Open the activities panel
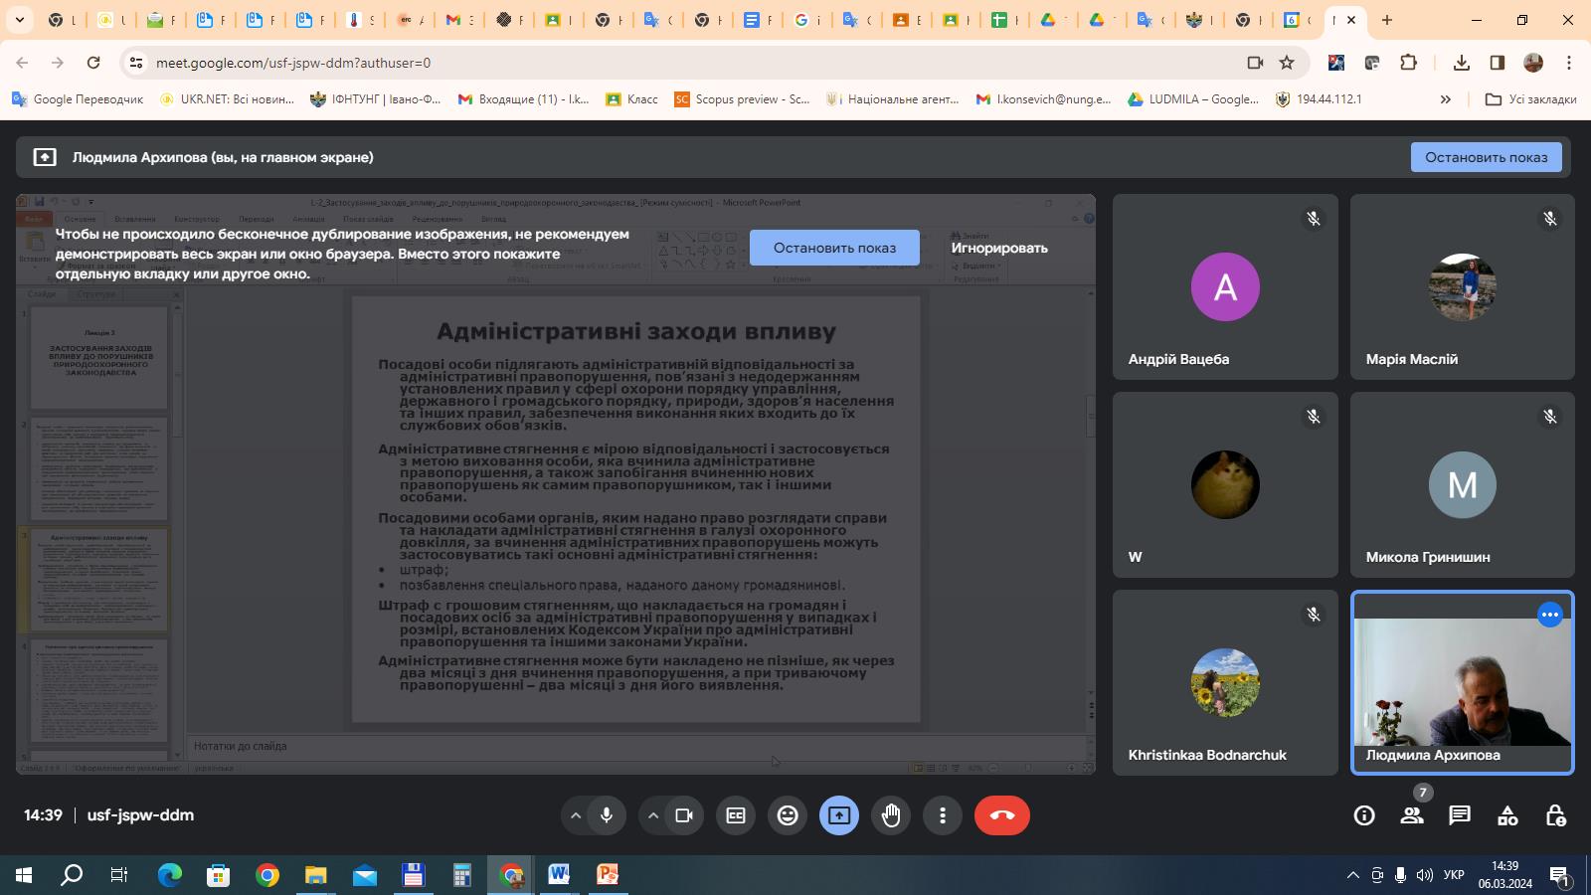 pyautogui.click(x=1507, y=815)
